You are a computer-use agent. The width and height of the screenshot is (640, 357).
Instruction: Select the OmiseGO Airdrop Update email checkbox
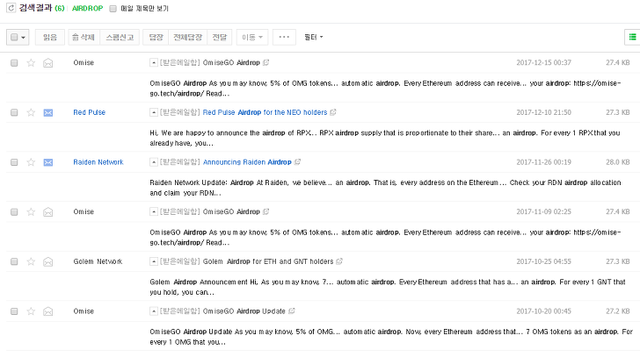[14, 311]
